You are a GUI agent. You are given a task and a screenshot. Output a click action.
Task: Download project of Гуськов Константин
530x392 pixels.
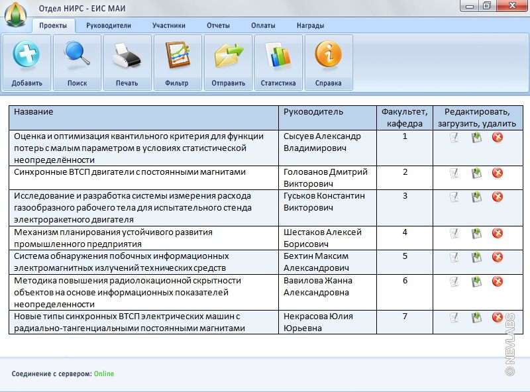pos(476,197)
